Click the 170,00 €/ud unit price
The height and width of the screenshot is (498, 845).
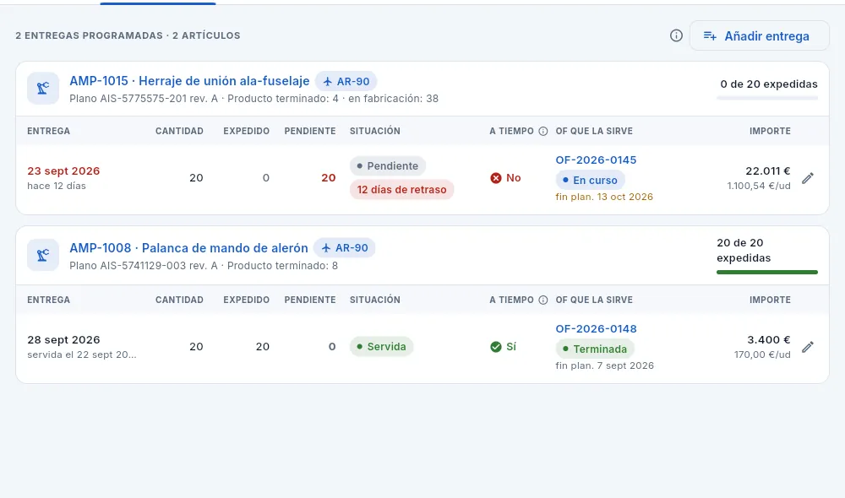[762, 355]
